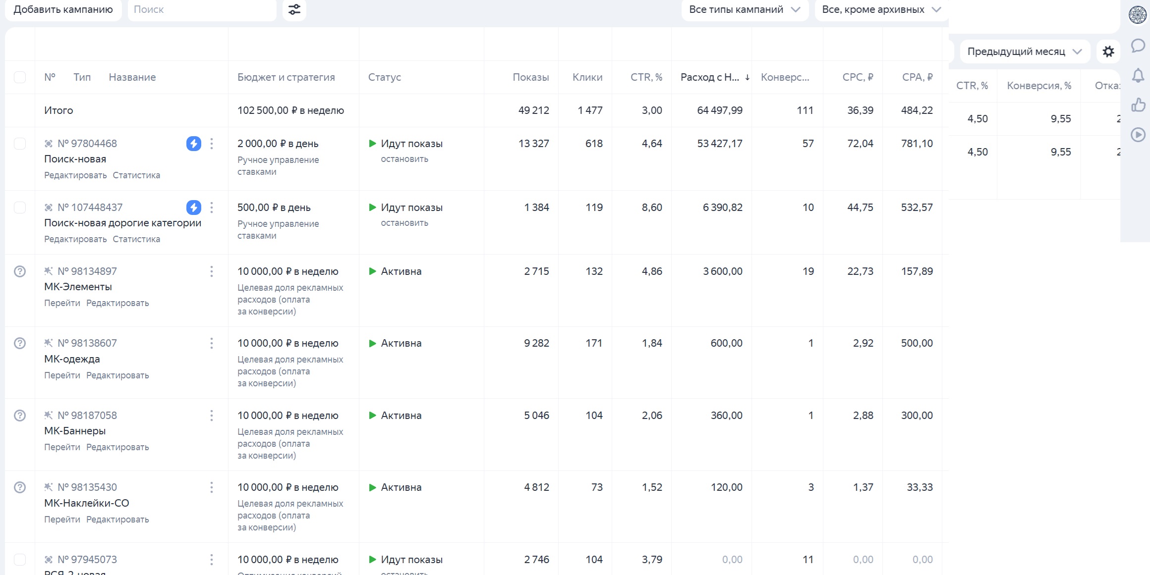The width and height of the screenshot is (1150, 575).
Task: Click the table settings gear icon
Action: tap(1108, 52)
